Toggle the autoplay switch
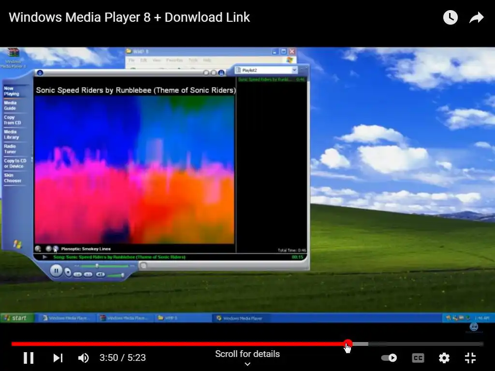The image size is (495, 371). [x=389, y=358]
